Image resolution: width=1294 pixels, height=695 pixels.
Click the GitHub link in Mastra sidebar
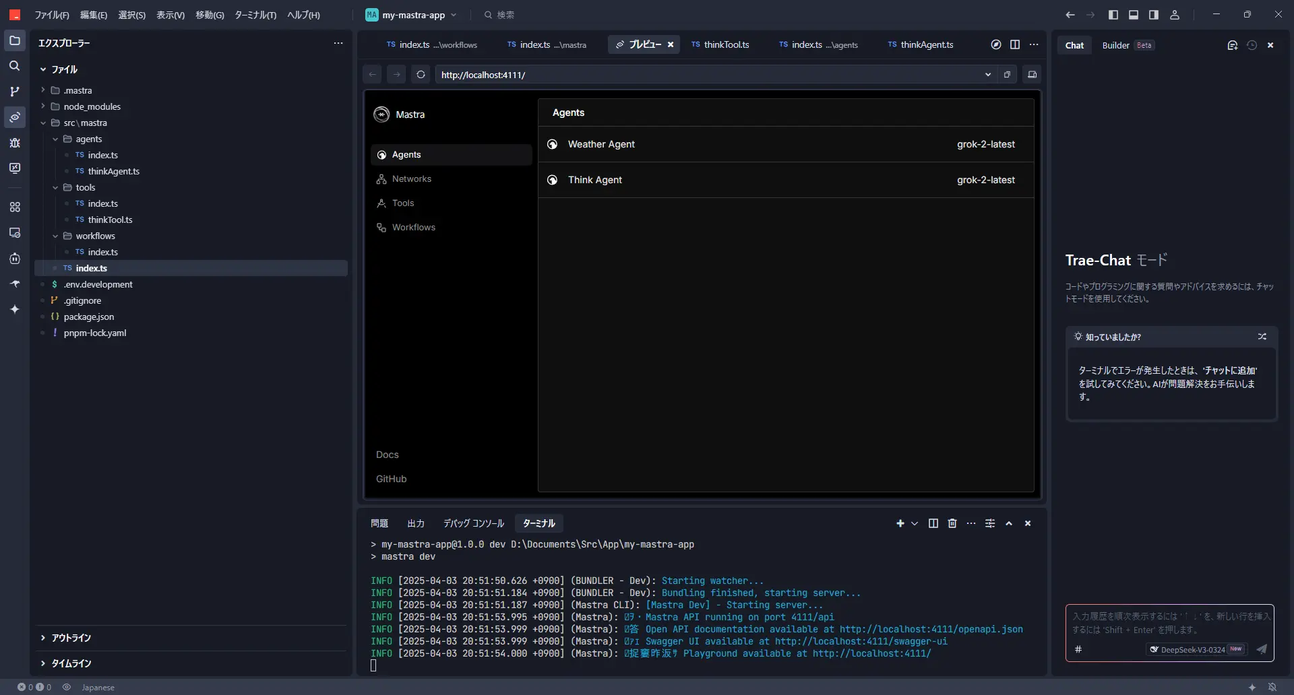(391, 479)
